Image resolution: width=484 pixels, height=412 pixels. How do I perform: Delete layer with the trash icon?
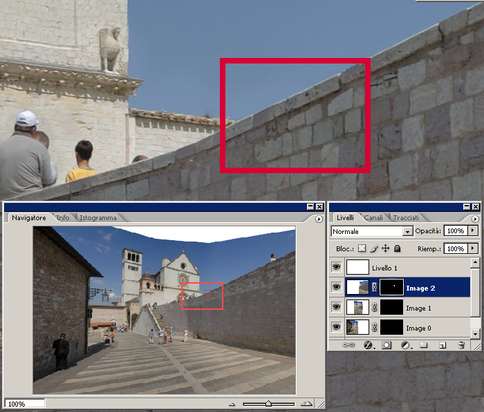pos(460,344)
